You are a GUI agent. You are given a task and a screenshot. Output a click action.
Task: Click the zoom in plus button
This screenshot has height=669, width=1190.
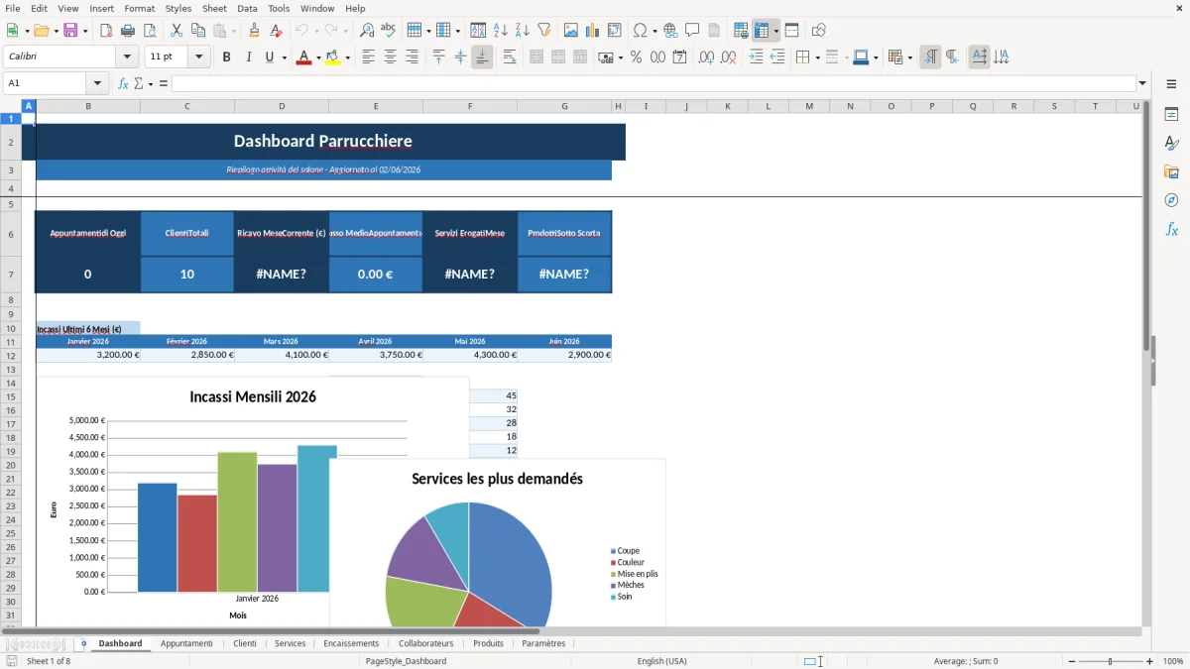click(x=1149, y=661)
